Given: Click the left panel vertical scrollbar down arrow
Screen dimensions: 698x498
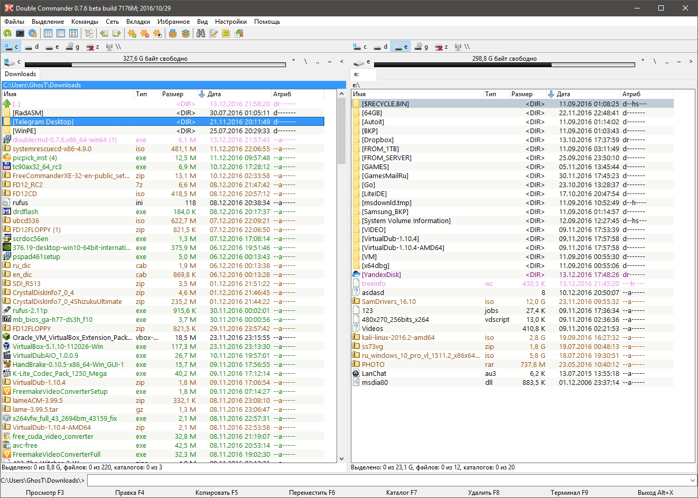Looking at the screenshot, I should [x=341, y=459].
